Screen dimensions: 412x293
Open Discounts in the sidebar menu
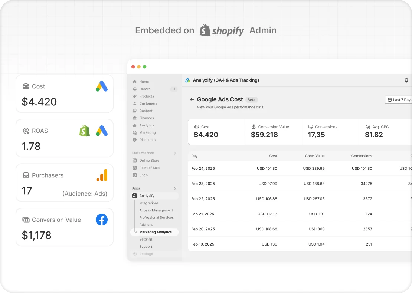pyautogui.click(x=147, y=140)
